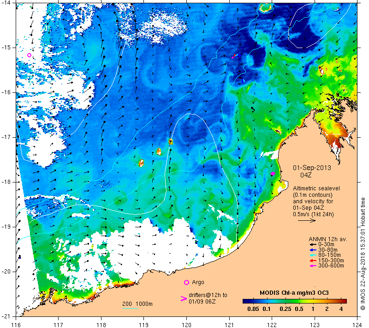369x328 pixels.
Task: Click the magenta Argo circle near 116.3E 15.2S
Action: tap(29, 55)
